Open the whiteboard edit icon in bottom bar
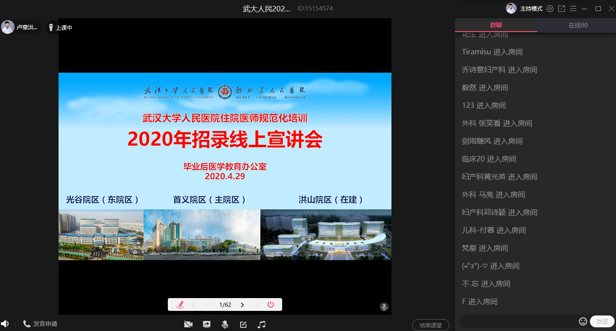 243,324
